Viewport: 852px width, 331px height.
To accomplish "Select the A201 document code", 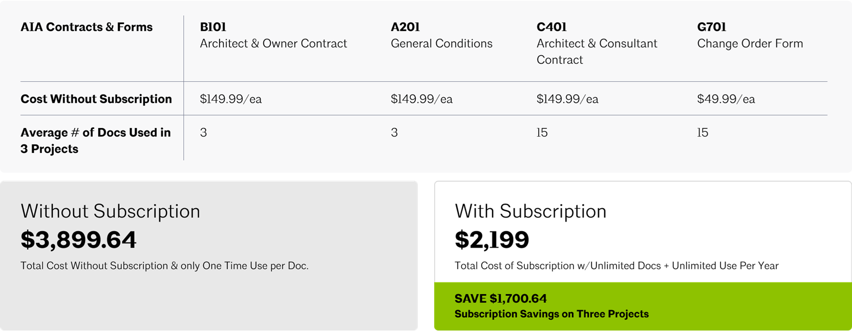I will 405,27.
